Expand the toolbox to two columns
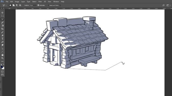This screenshot has height=96, width=172. coord(1,8)
